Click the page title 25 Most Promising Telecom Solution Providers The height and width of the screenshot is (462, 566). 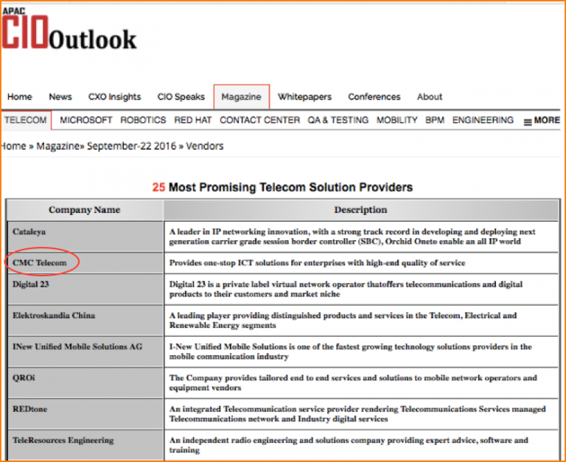pyautogui.click(x=282, y=187)
